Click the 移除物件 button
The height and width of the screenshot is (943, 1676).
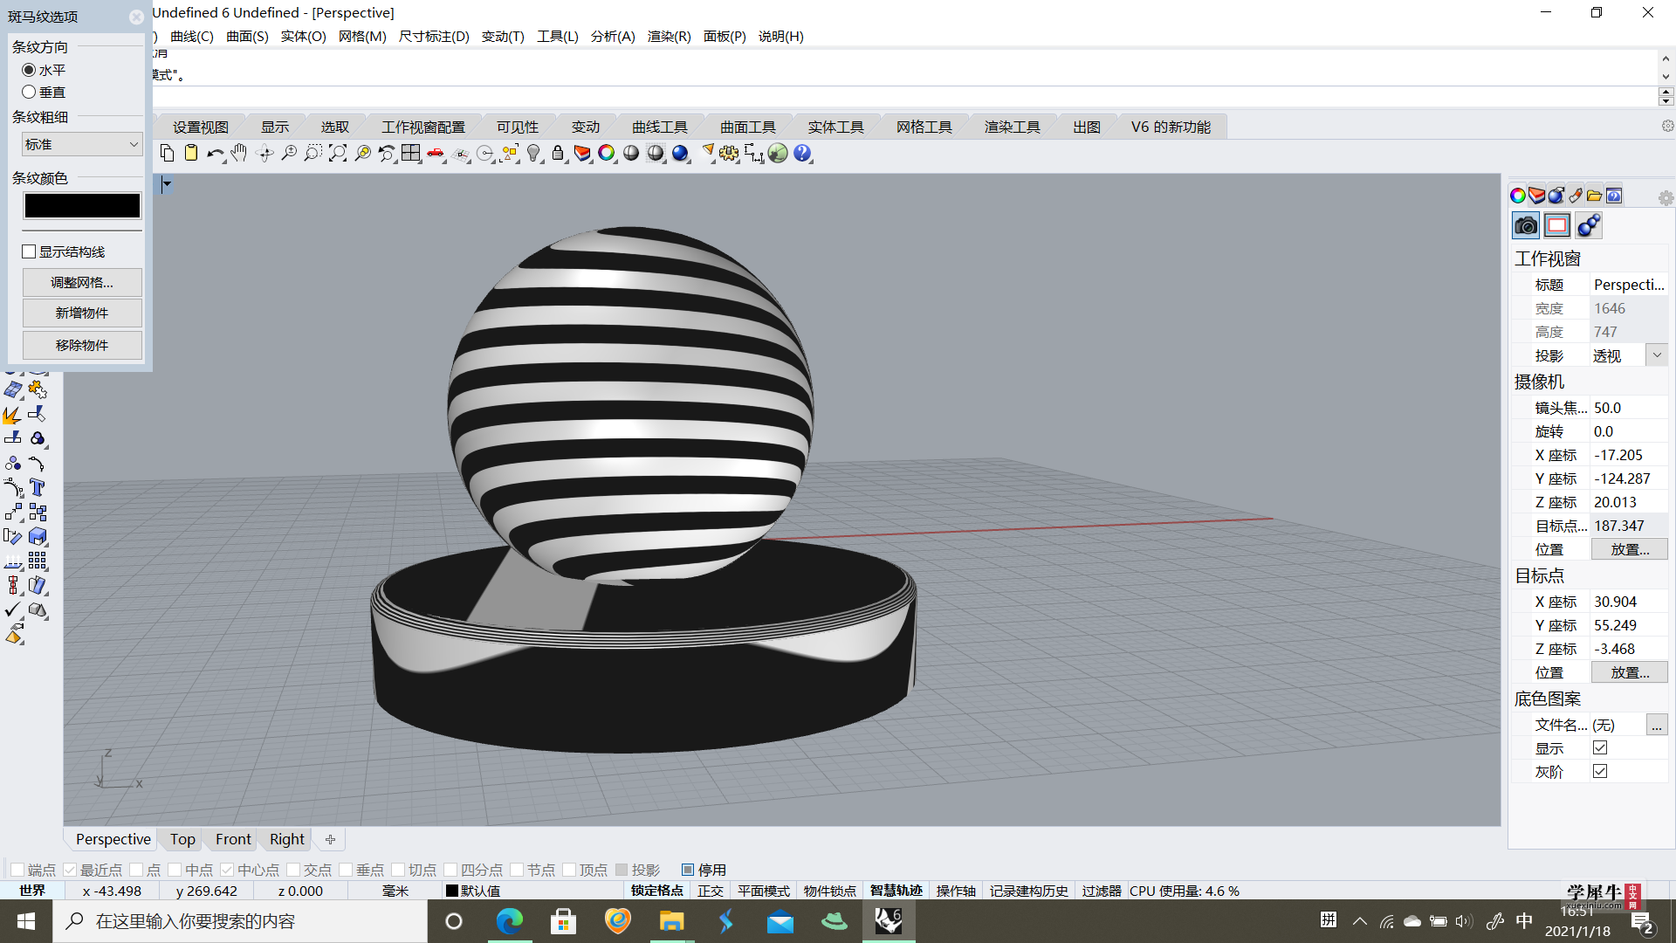pyautogui.click(x=82, y=345)
